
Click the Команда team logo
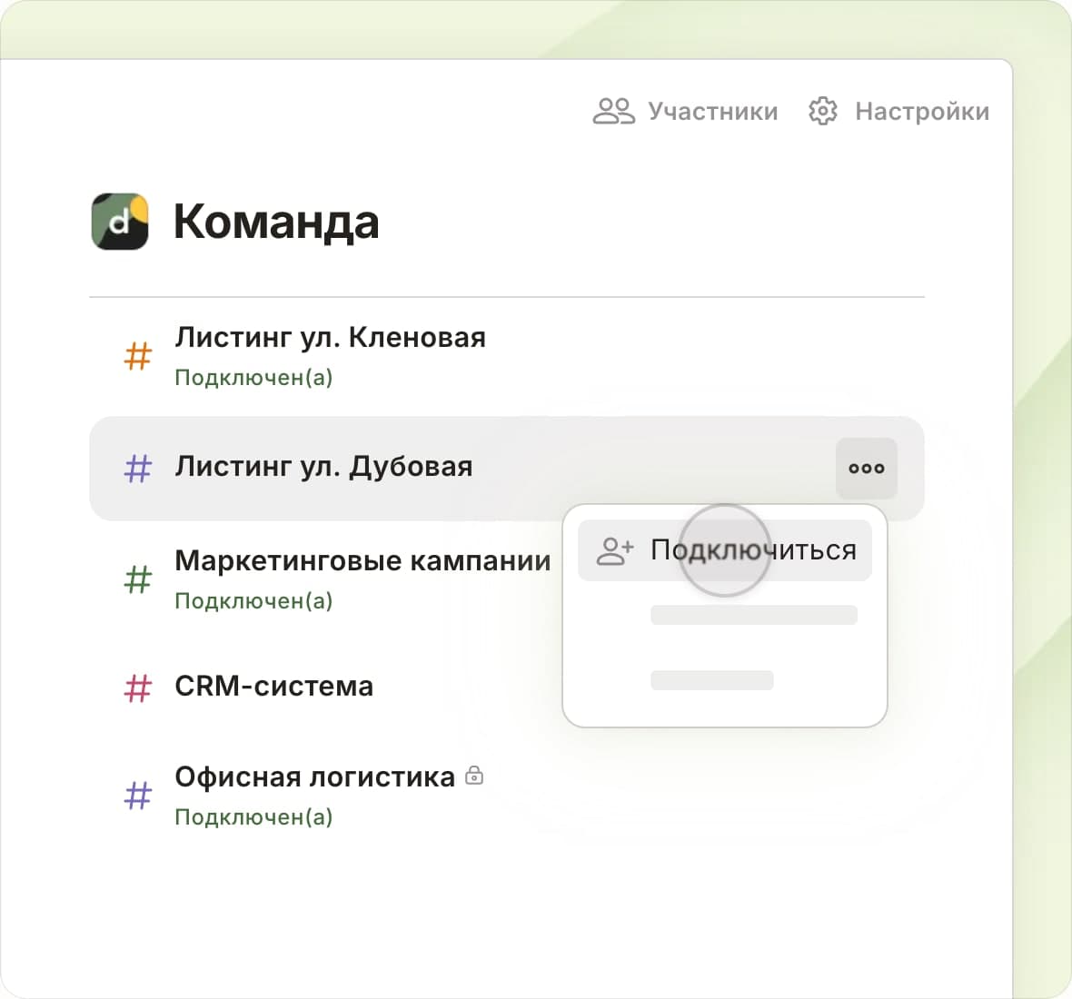120,221
